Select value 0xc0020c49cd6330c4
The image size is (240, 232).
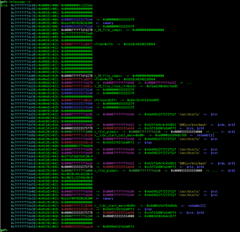pos(77,174)
